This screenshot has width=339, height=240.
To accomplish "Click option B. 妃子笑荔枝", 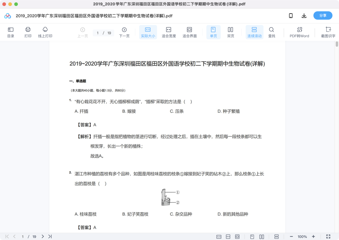I will [135, 214].
